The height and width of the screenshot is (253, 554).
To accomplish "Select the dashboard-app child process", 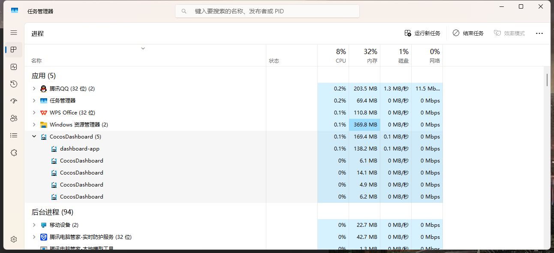I will (x=80, y=149).
